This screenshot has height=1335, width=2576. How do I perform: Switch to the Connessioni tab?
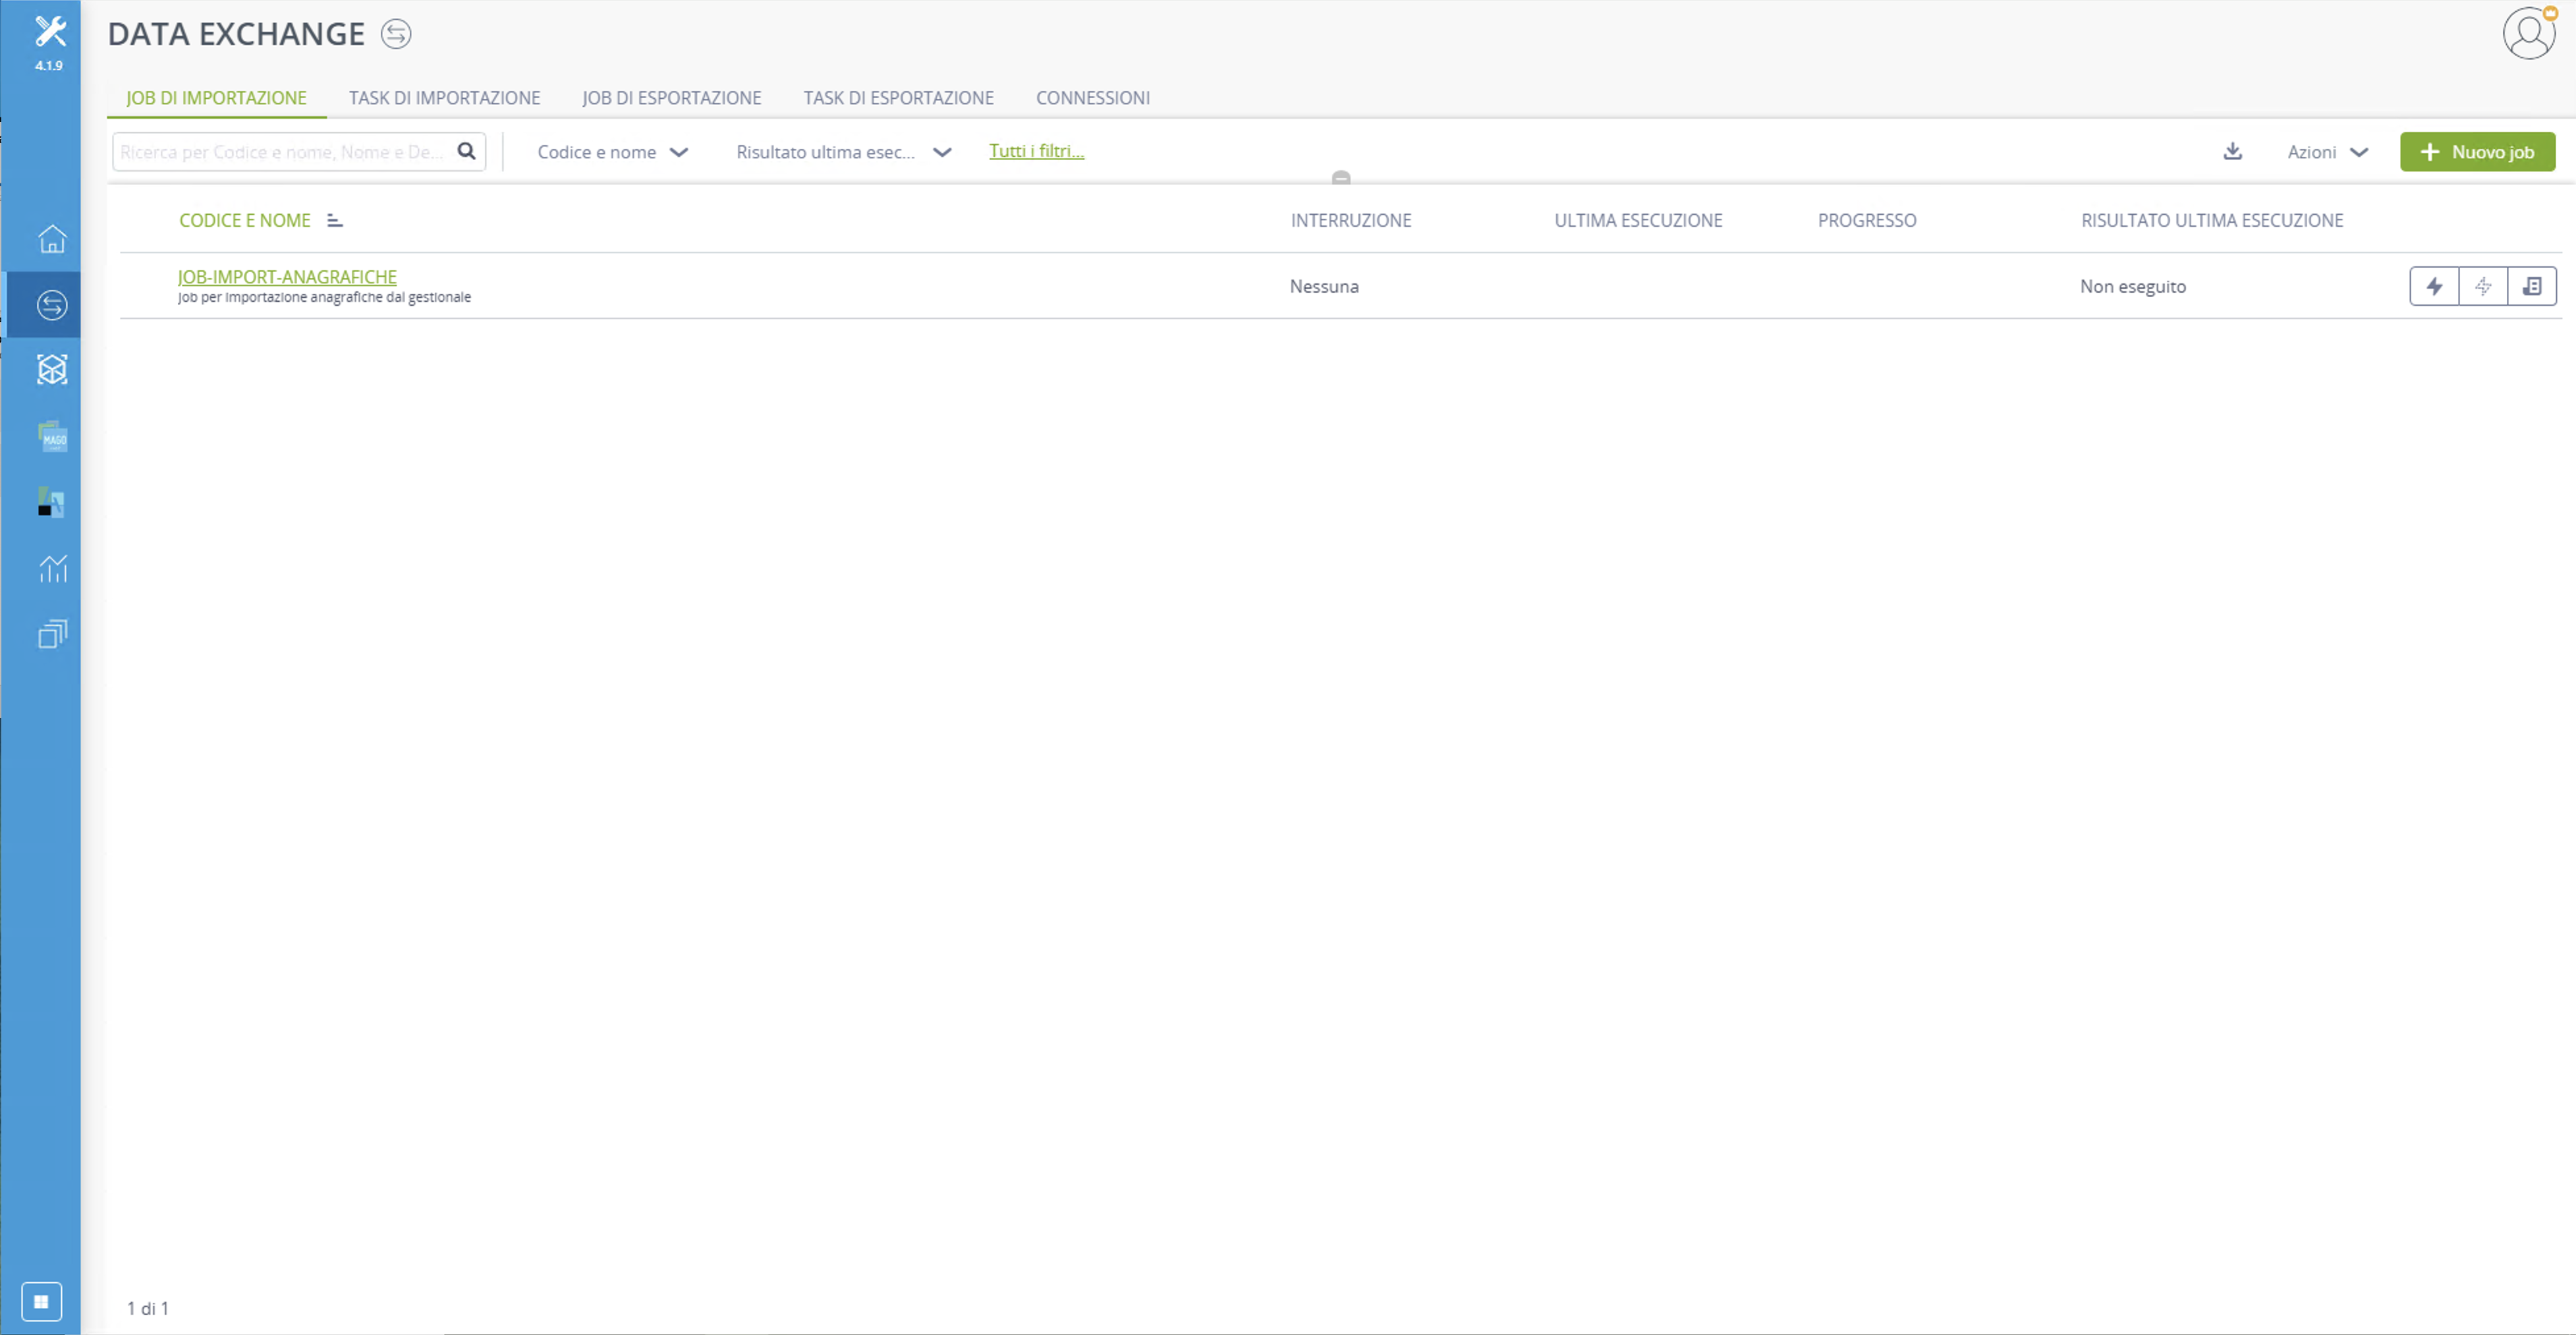(1093, 98)
